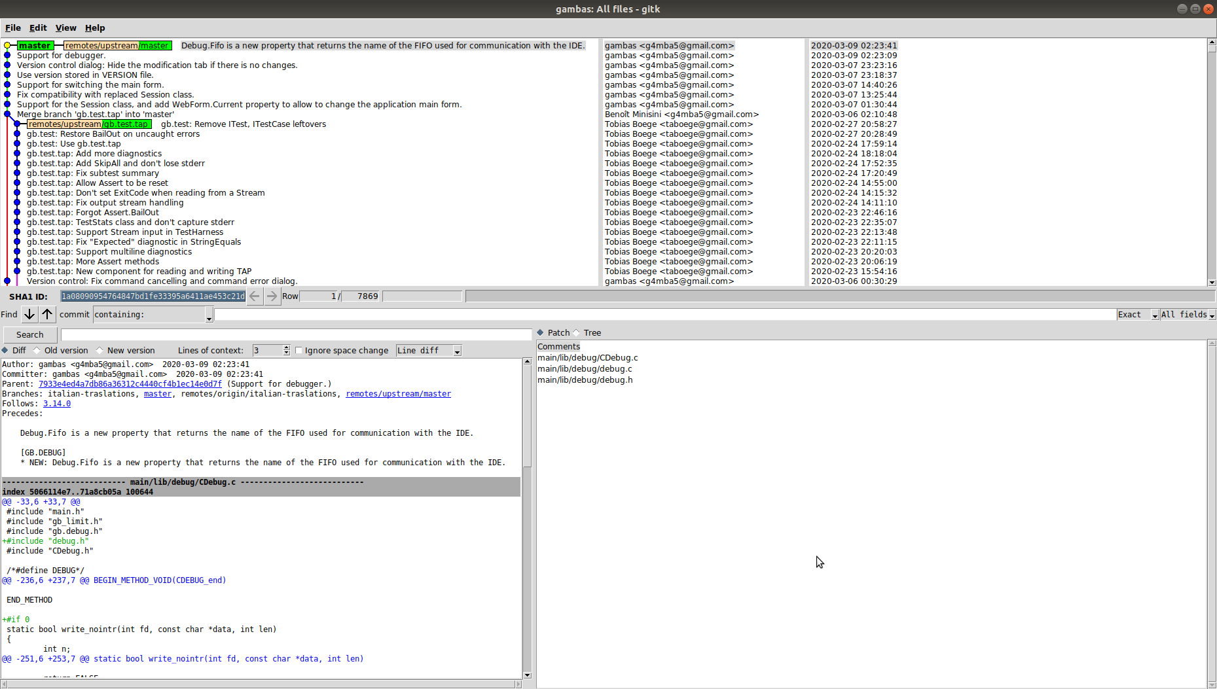The height and width of the screenshot is (689, 1217).
Task: Click the back arrow next to SHA1 ID
Action: (x=255, y=296)
